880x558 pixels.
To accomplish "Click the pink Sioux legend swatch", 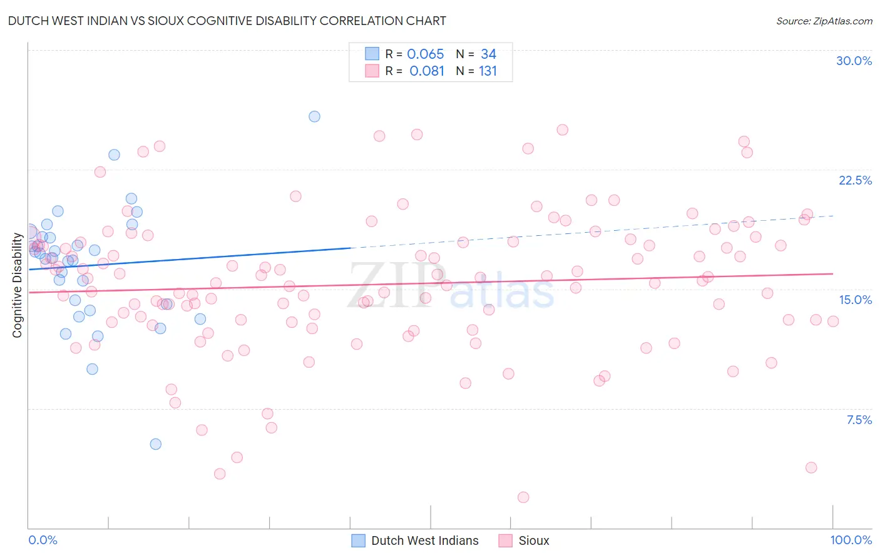I will 505,540.
